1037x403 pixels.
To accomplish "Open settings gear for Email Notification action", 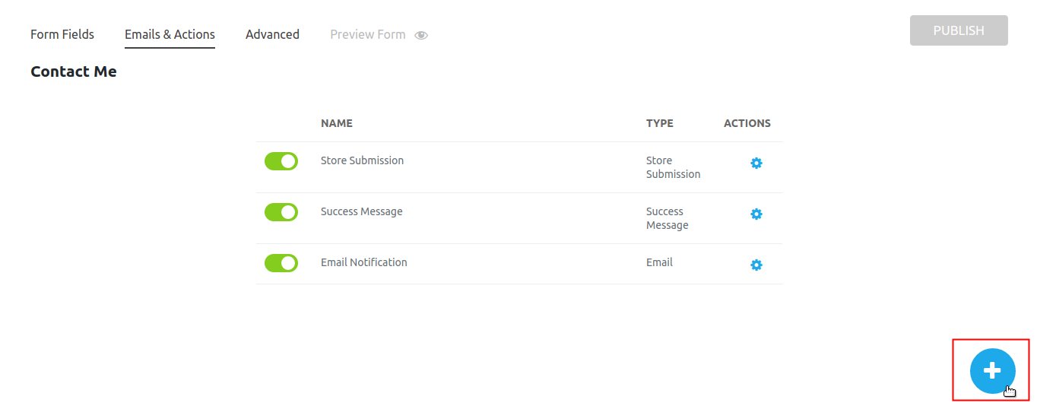I will 756,265.
